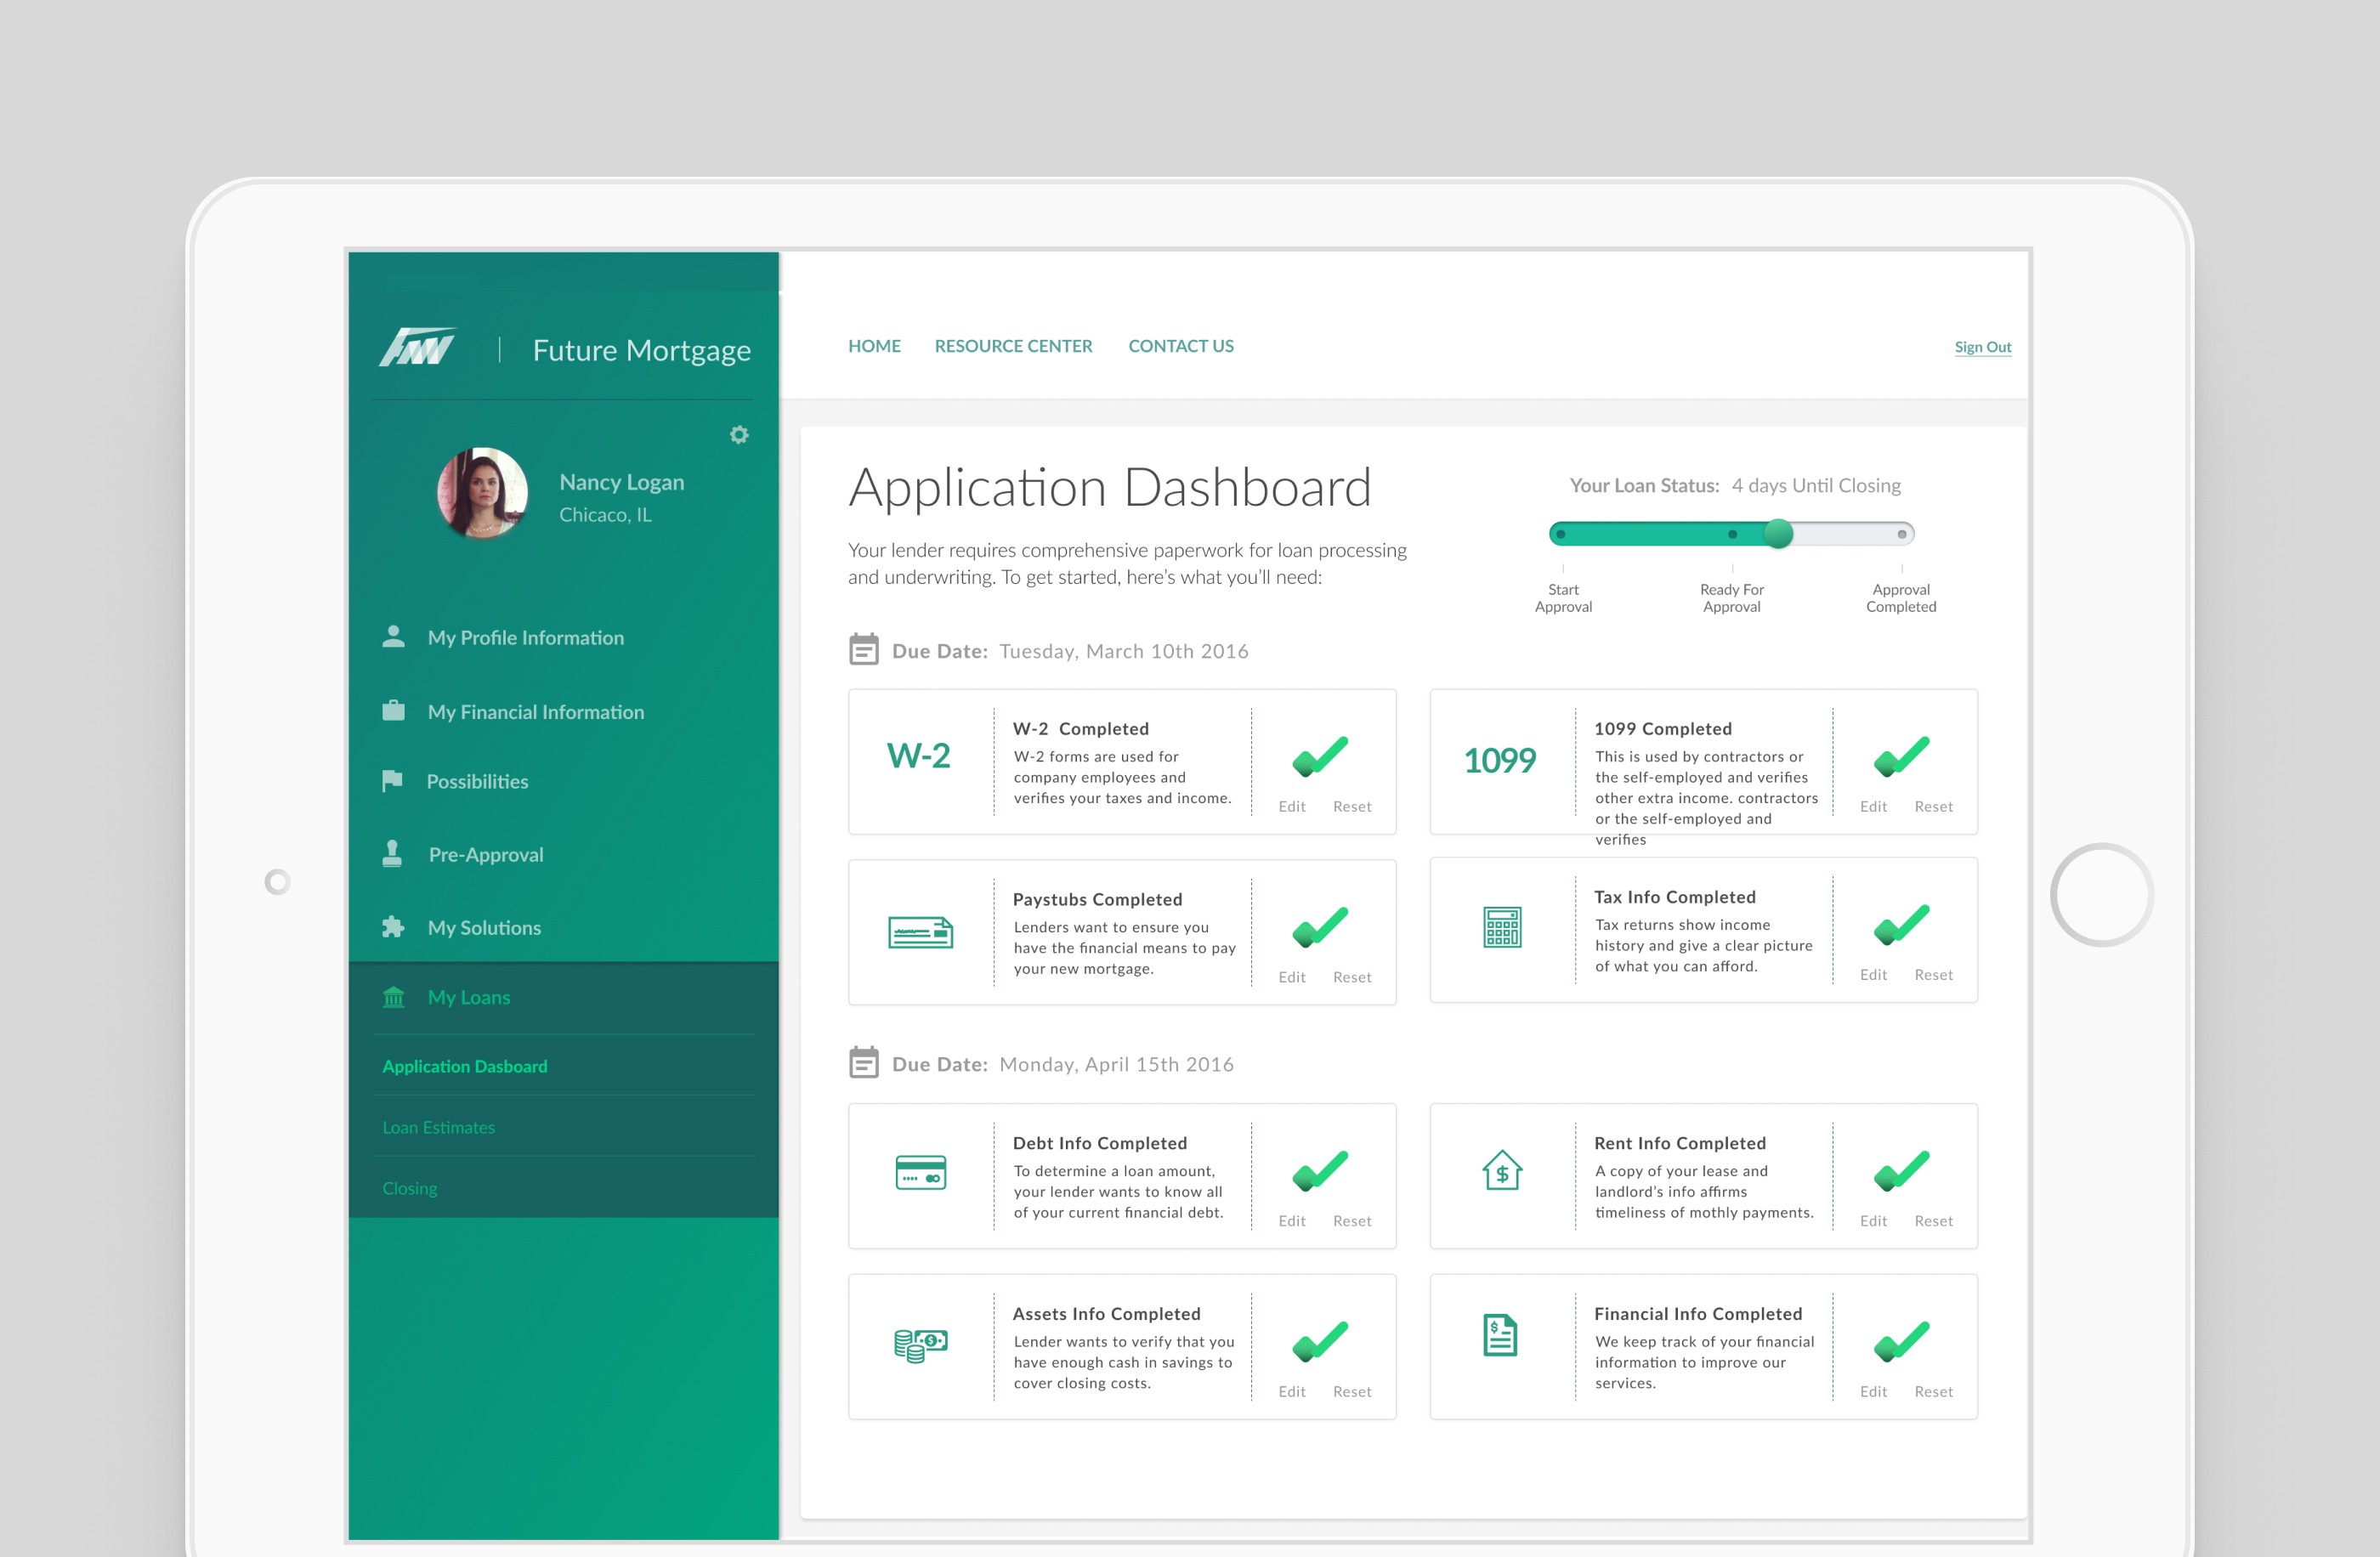Screen dimensions: 2380x1557
Task: Click the 1099 label icon on its card
Action: coord(1500,760)
